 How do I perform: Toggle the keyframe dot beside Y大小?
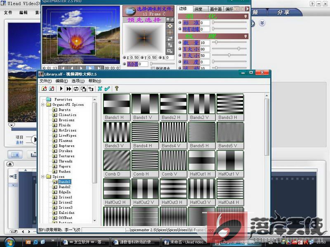pyautogui.click(x=180, y=55)
